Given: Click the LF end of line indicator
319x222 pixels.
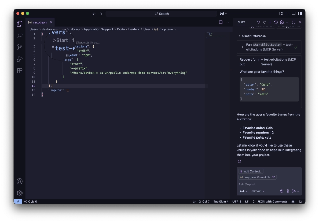Looking at the screenshot, I should (247, 201).
